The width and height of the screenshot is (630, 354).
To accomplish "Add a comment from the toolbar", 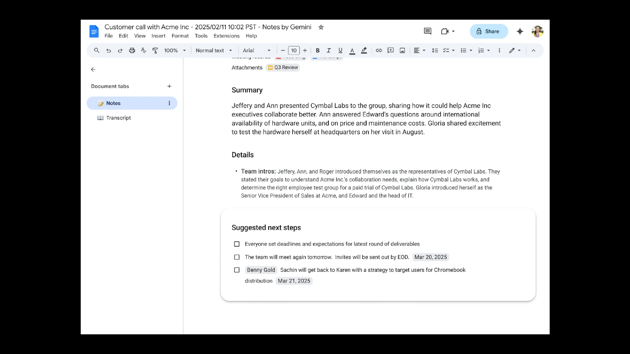I will [x=391, y=50].
